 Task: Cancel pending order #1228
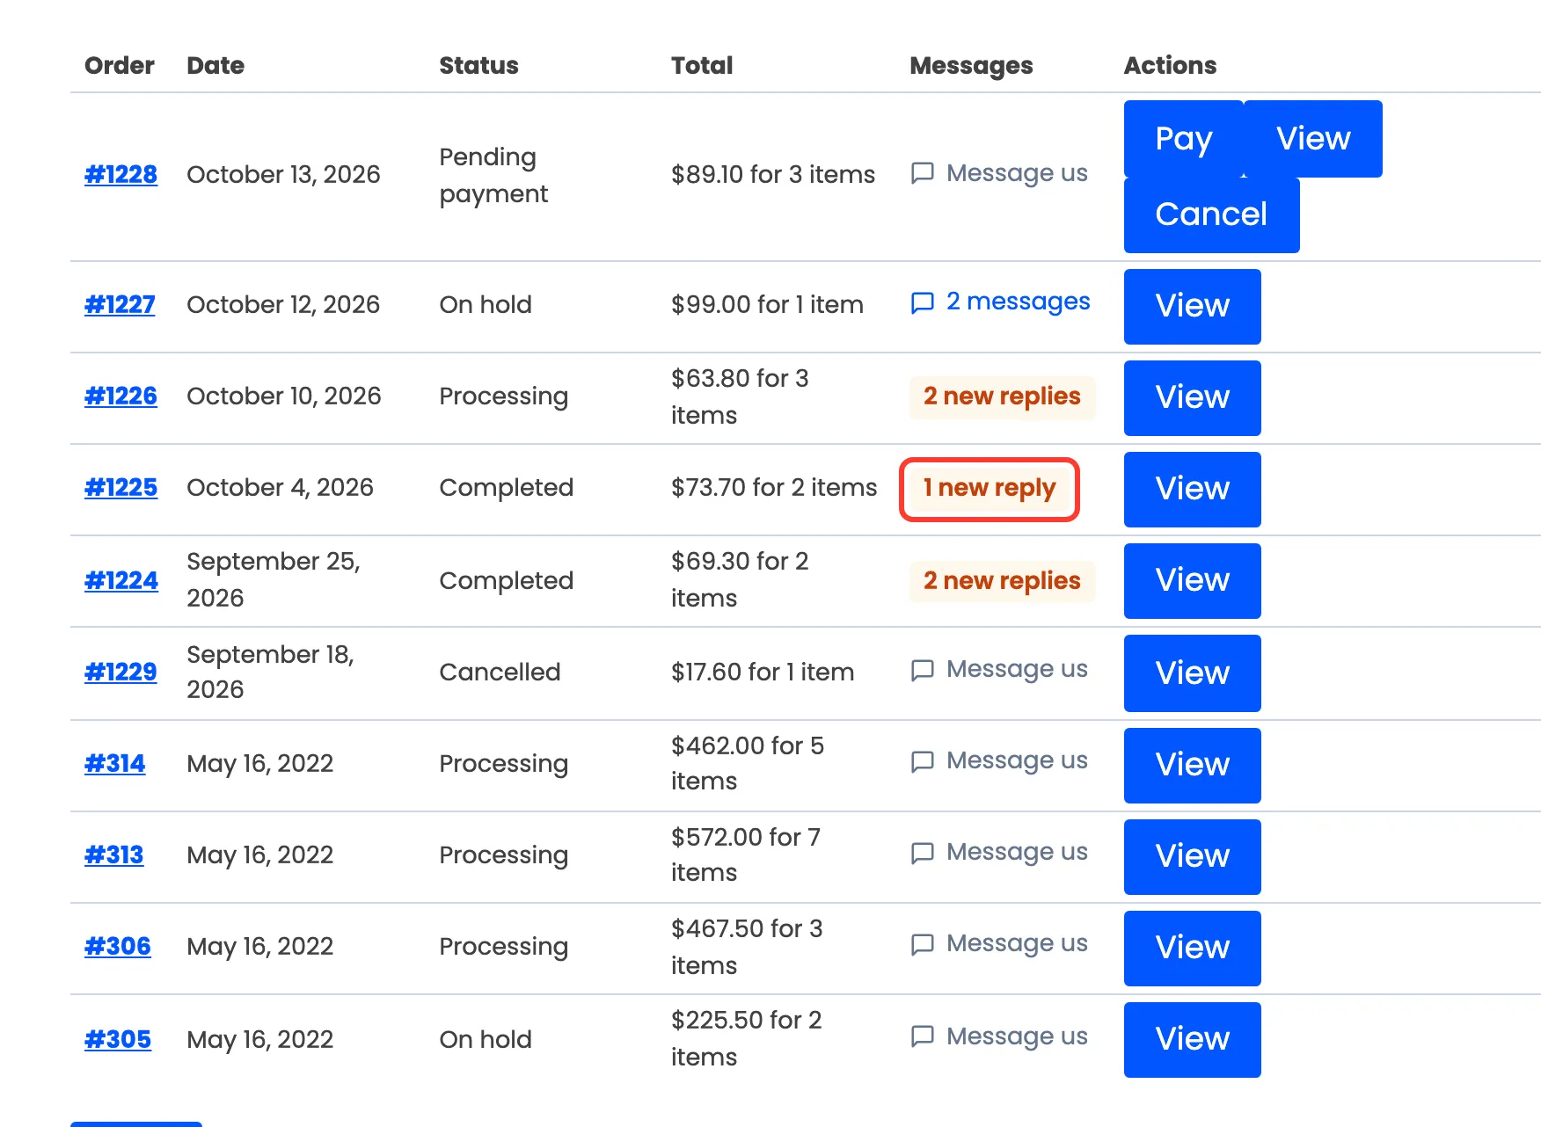[1211, 214]
